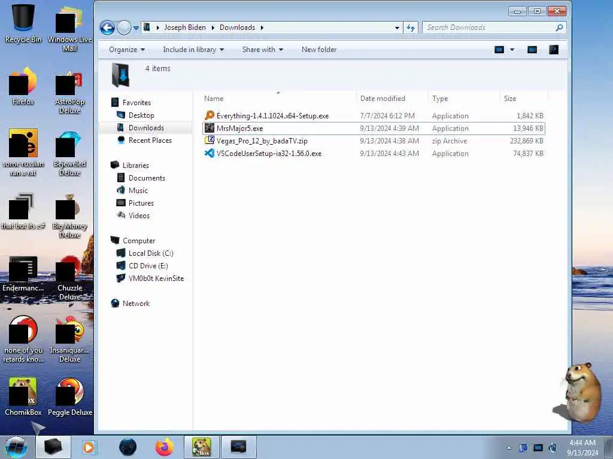613x459 pixels.
Task: Click the MrsMajor5.exe file icon
Action: (x=210, y=128)
